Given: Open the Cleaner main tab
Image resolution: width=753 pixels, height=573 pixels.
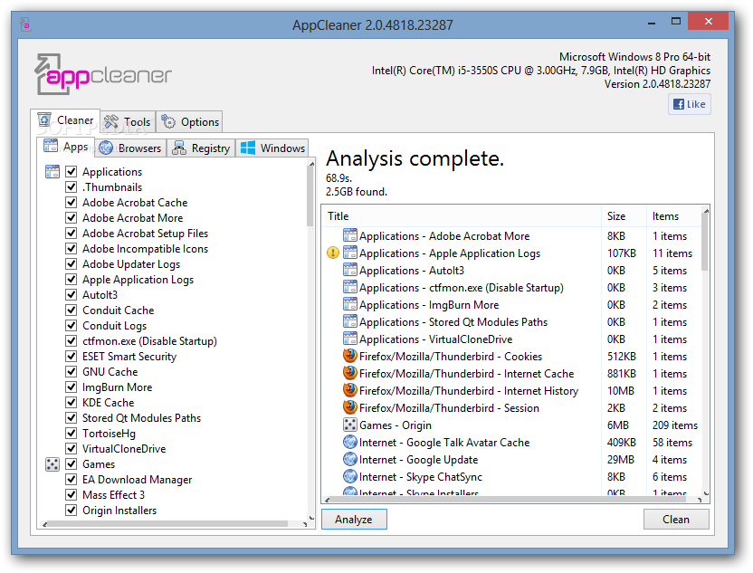Looking at the screenshot, I should [x=65, y=120].
